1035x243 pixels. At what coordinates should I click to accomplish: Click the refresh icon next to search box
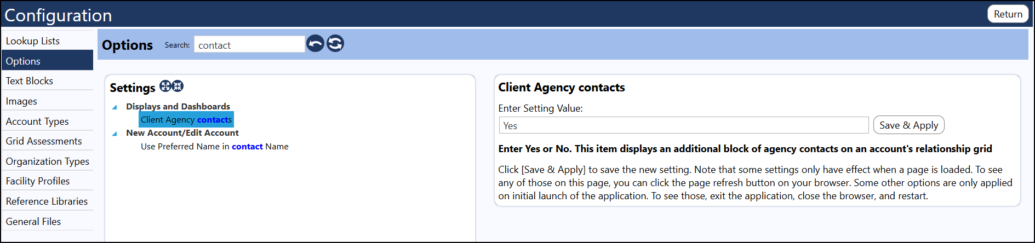(335, 43)
